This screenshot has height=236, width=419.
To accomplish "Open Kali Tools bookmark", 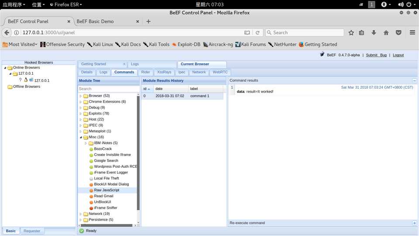I will point(156,45).
